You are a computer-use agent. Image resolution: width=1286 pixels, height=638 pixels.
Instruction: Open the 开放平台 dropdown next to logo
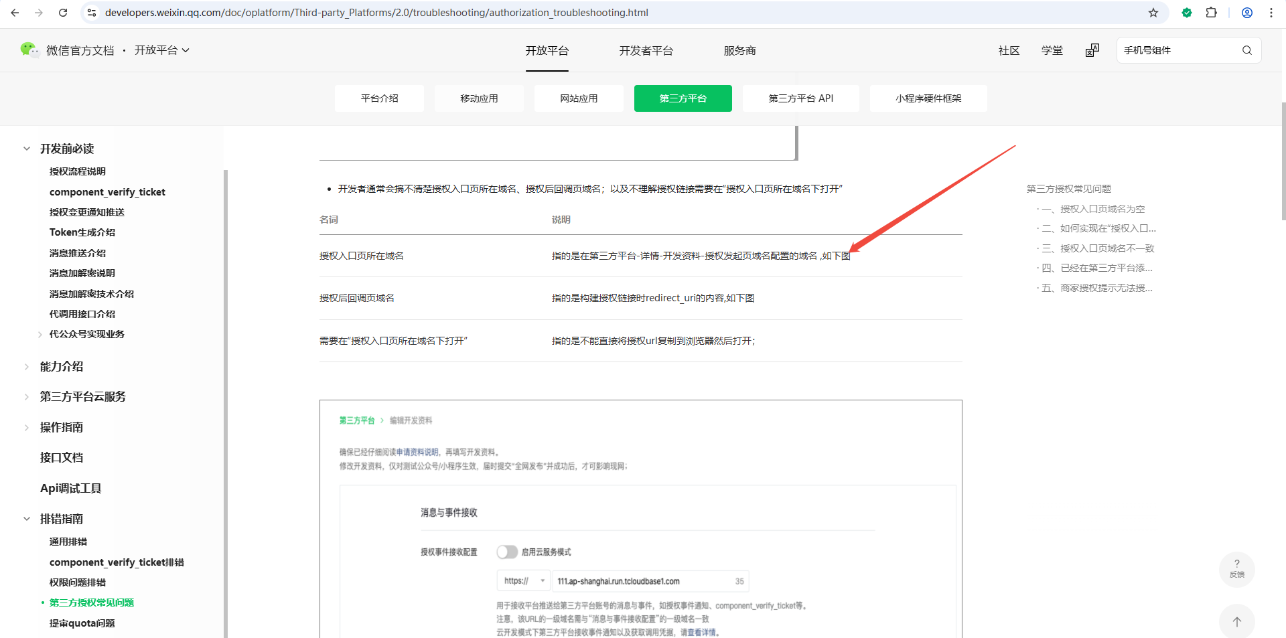(162, 50)
